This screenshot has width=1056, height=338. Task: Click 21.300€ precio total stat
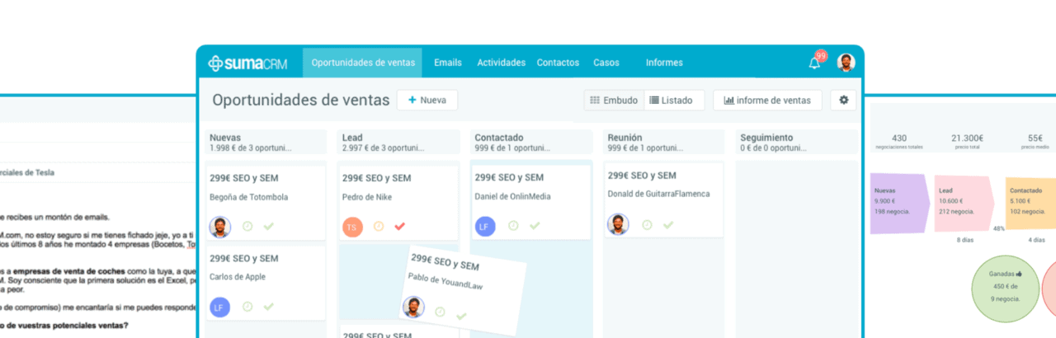point(967,142)
